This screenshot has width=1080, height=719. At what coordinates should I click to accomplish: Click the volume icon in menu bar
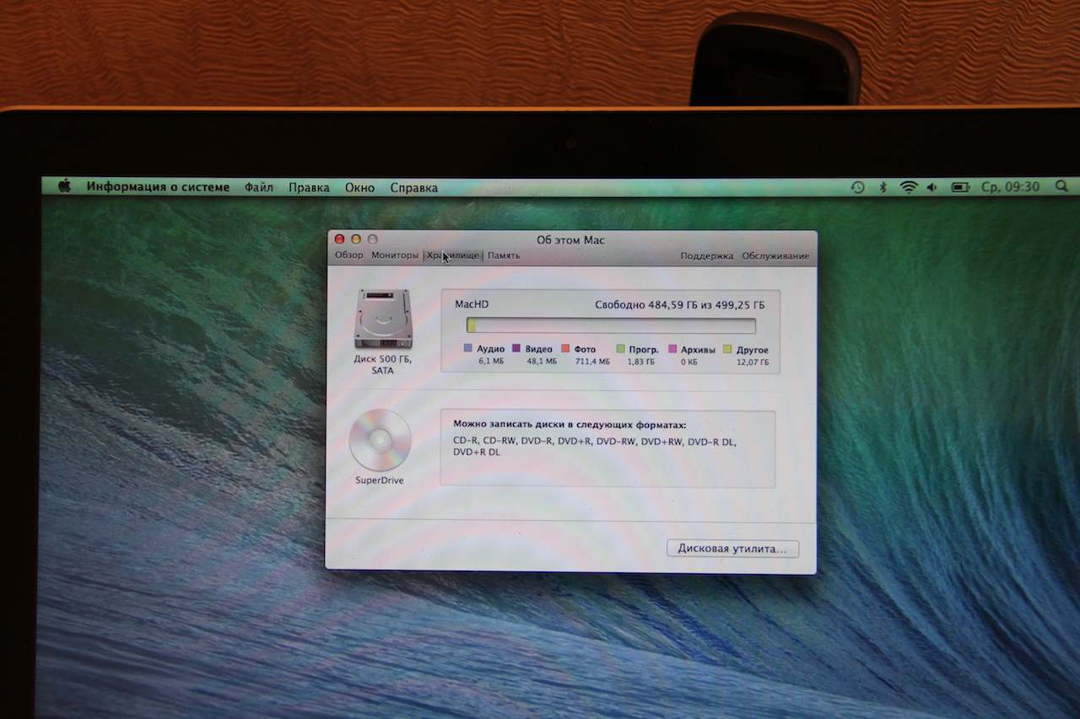[x=932, y=187]
